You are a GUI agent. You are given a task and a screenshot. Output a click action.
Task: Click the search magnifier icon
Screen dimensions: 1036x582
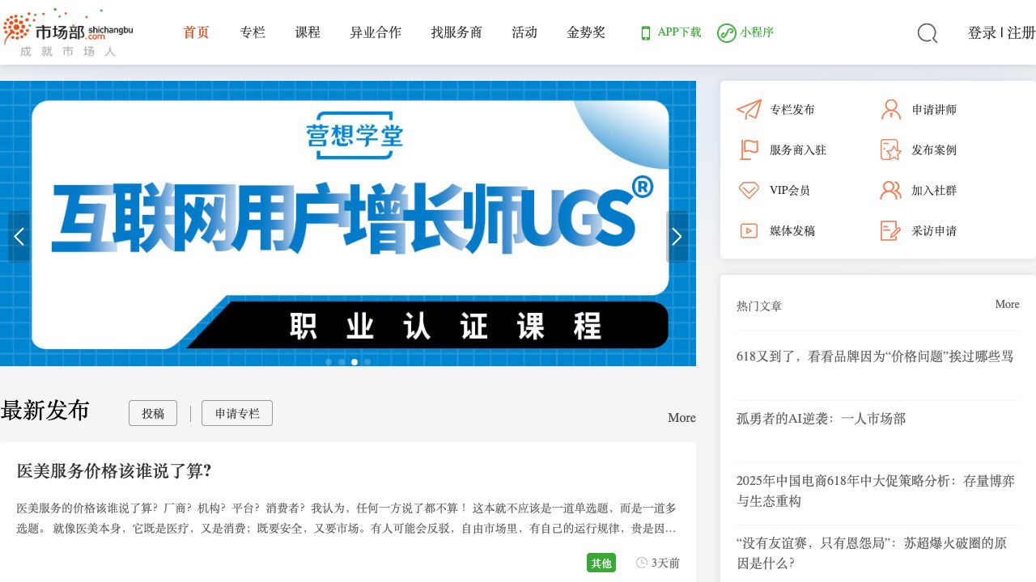927,33
